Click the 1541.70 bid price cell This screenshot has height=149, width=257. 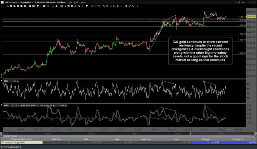(x=97, y=143)
